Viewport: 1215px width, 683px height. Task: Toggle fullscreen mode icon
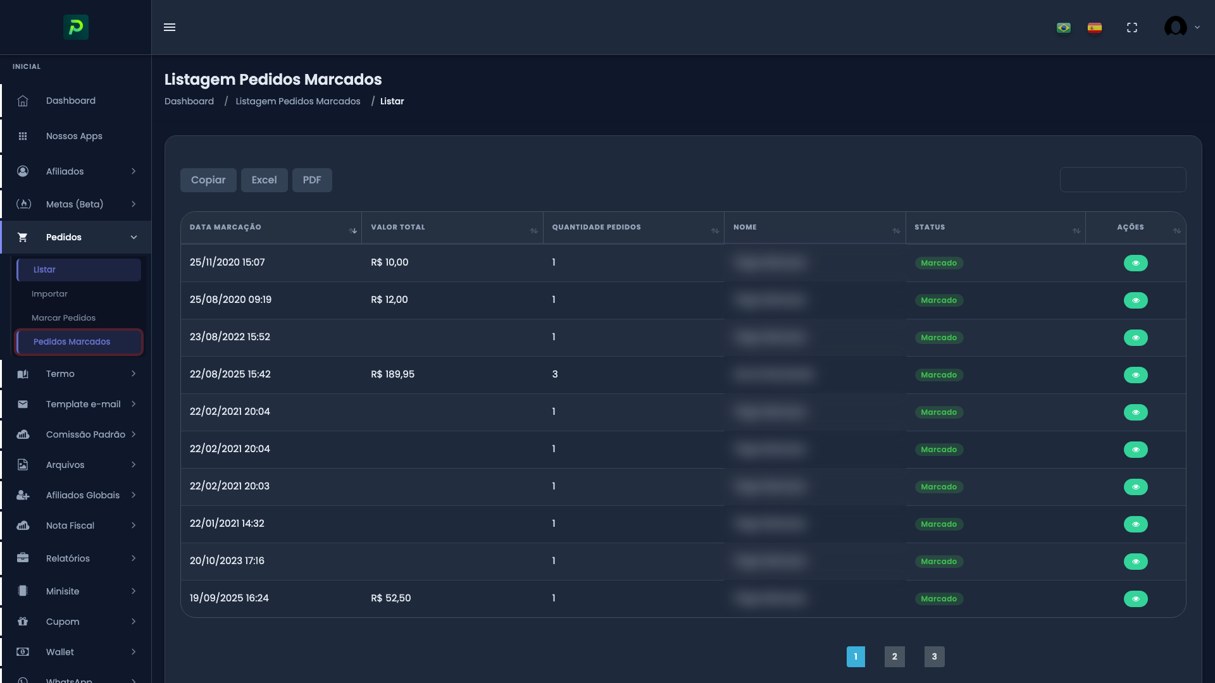pyautogui.click(x=1132, y=28)
